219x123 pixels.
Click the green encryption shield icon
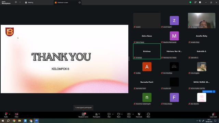click(x=190, y=2)
